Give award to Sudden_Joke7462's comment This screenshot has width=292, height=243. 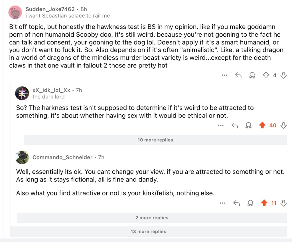click(x=252, y=75)
